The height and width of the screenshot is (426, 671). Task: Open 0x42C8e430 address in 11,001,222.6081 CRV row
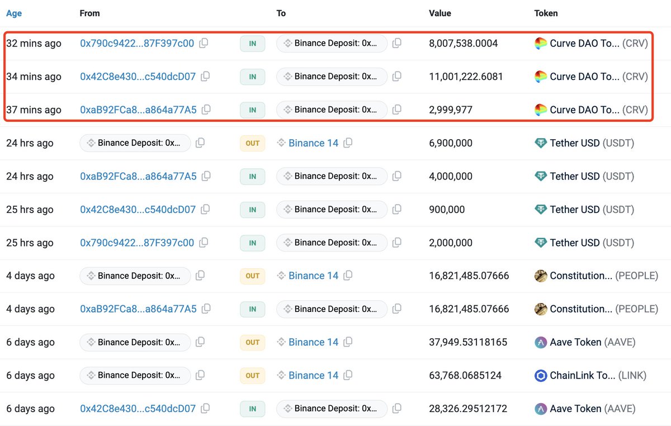(138, 77)
